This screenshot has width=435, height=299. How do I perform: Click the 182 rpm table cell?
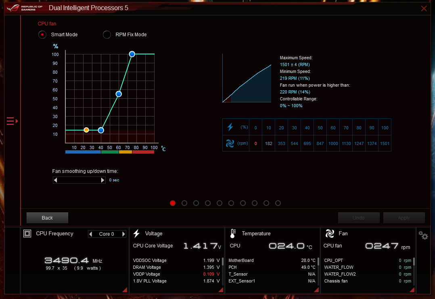[x=269, y=143]
